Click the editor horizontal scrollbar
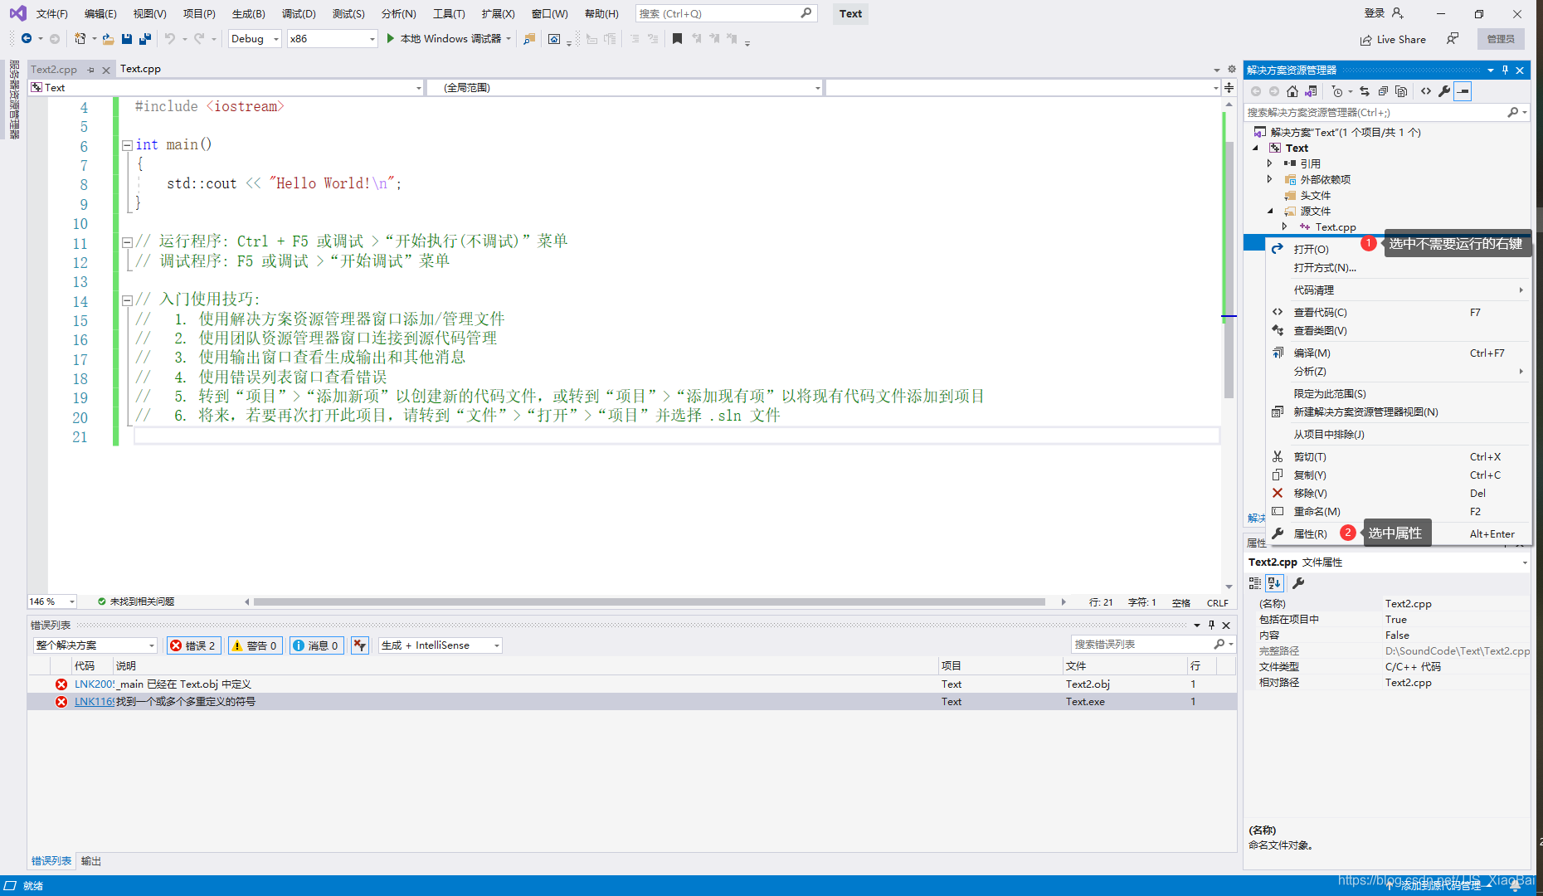The image size is (1543, 896). (650, 601)
